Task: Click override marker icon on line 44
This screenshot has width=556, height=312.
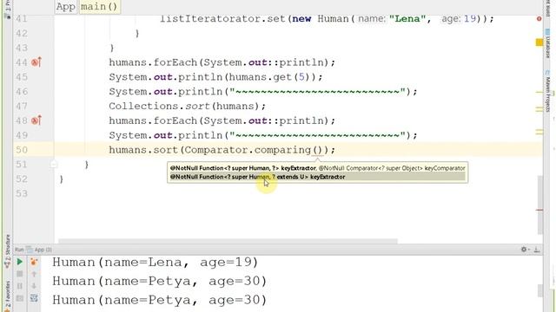Action: click(36, 62)
